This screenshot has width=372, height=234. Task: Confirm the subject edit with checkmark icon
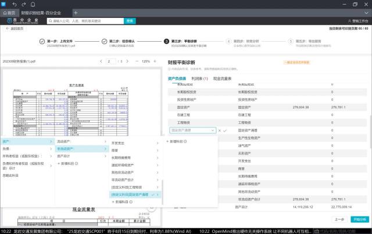(x=224, y=131)
